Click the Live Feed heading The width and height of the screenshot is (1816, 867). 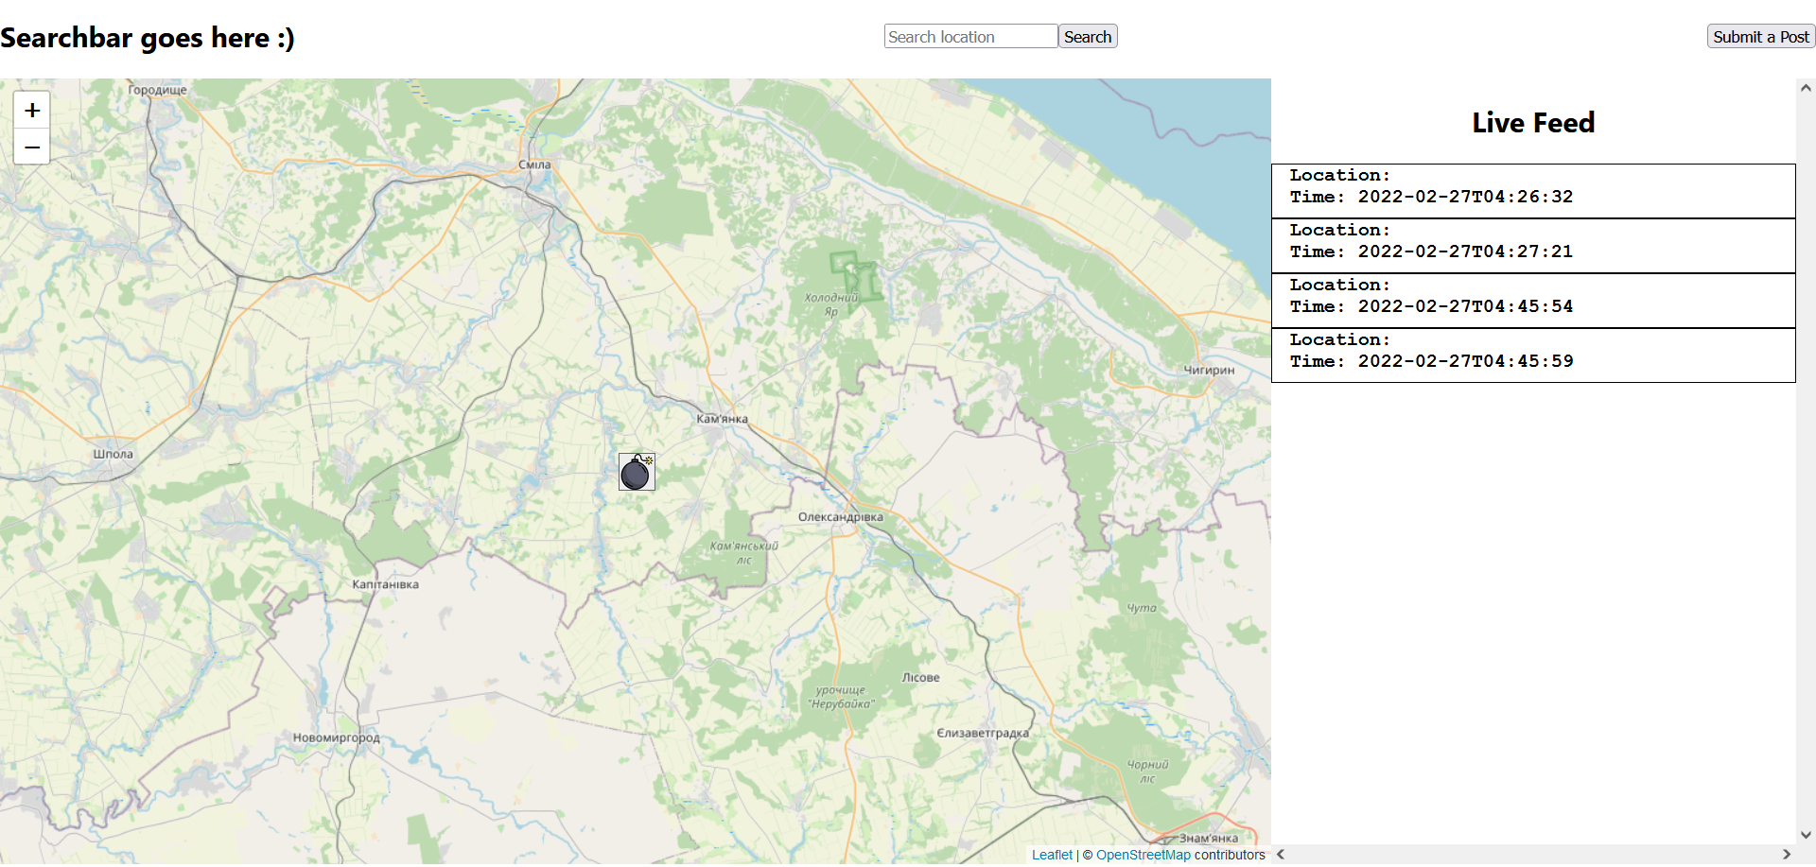tap(1531, 122)
